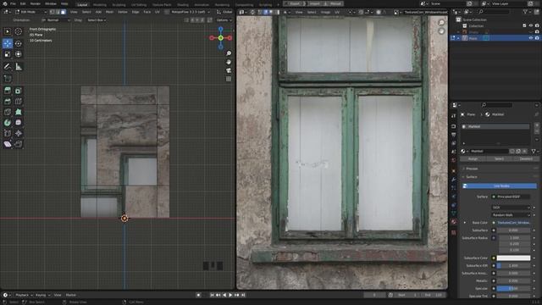
Task: Open the Mesh menu in viewport header
Action: point(109,12)
